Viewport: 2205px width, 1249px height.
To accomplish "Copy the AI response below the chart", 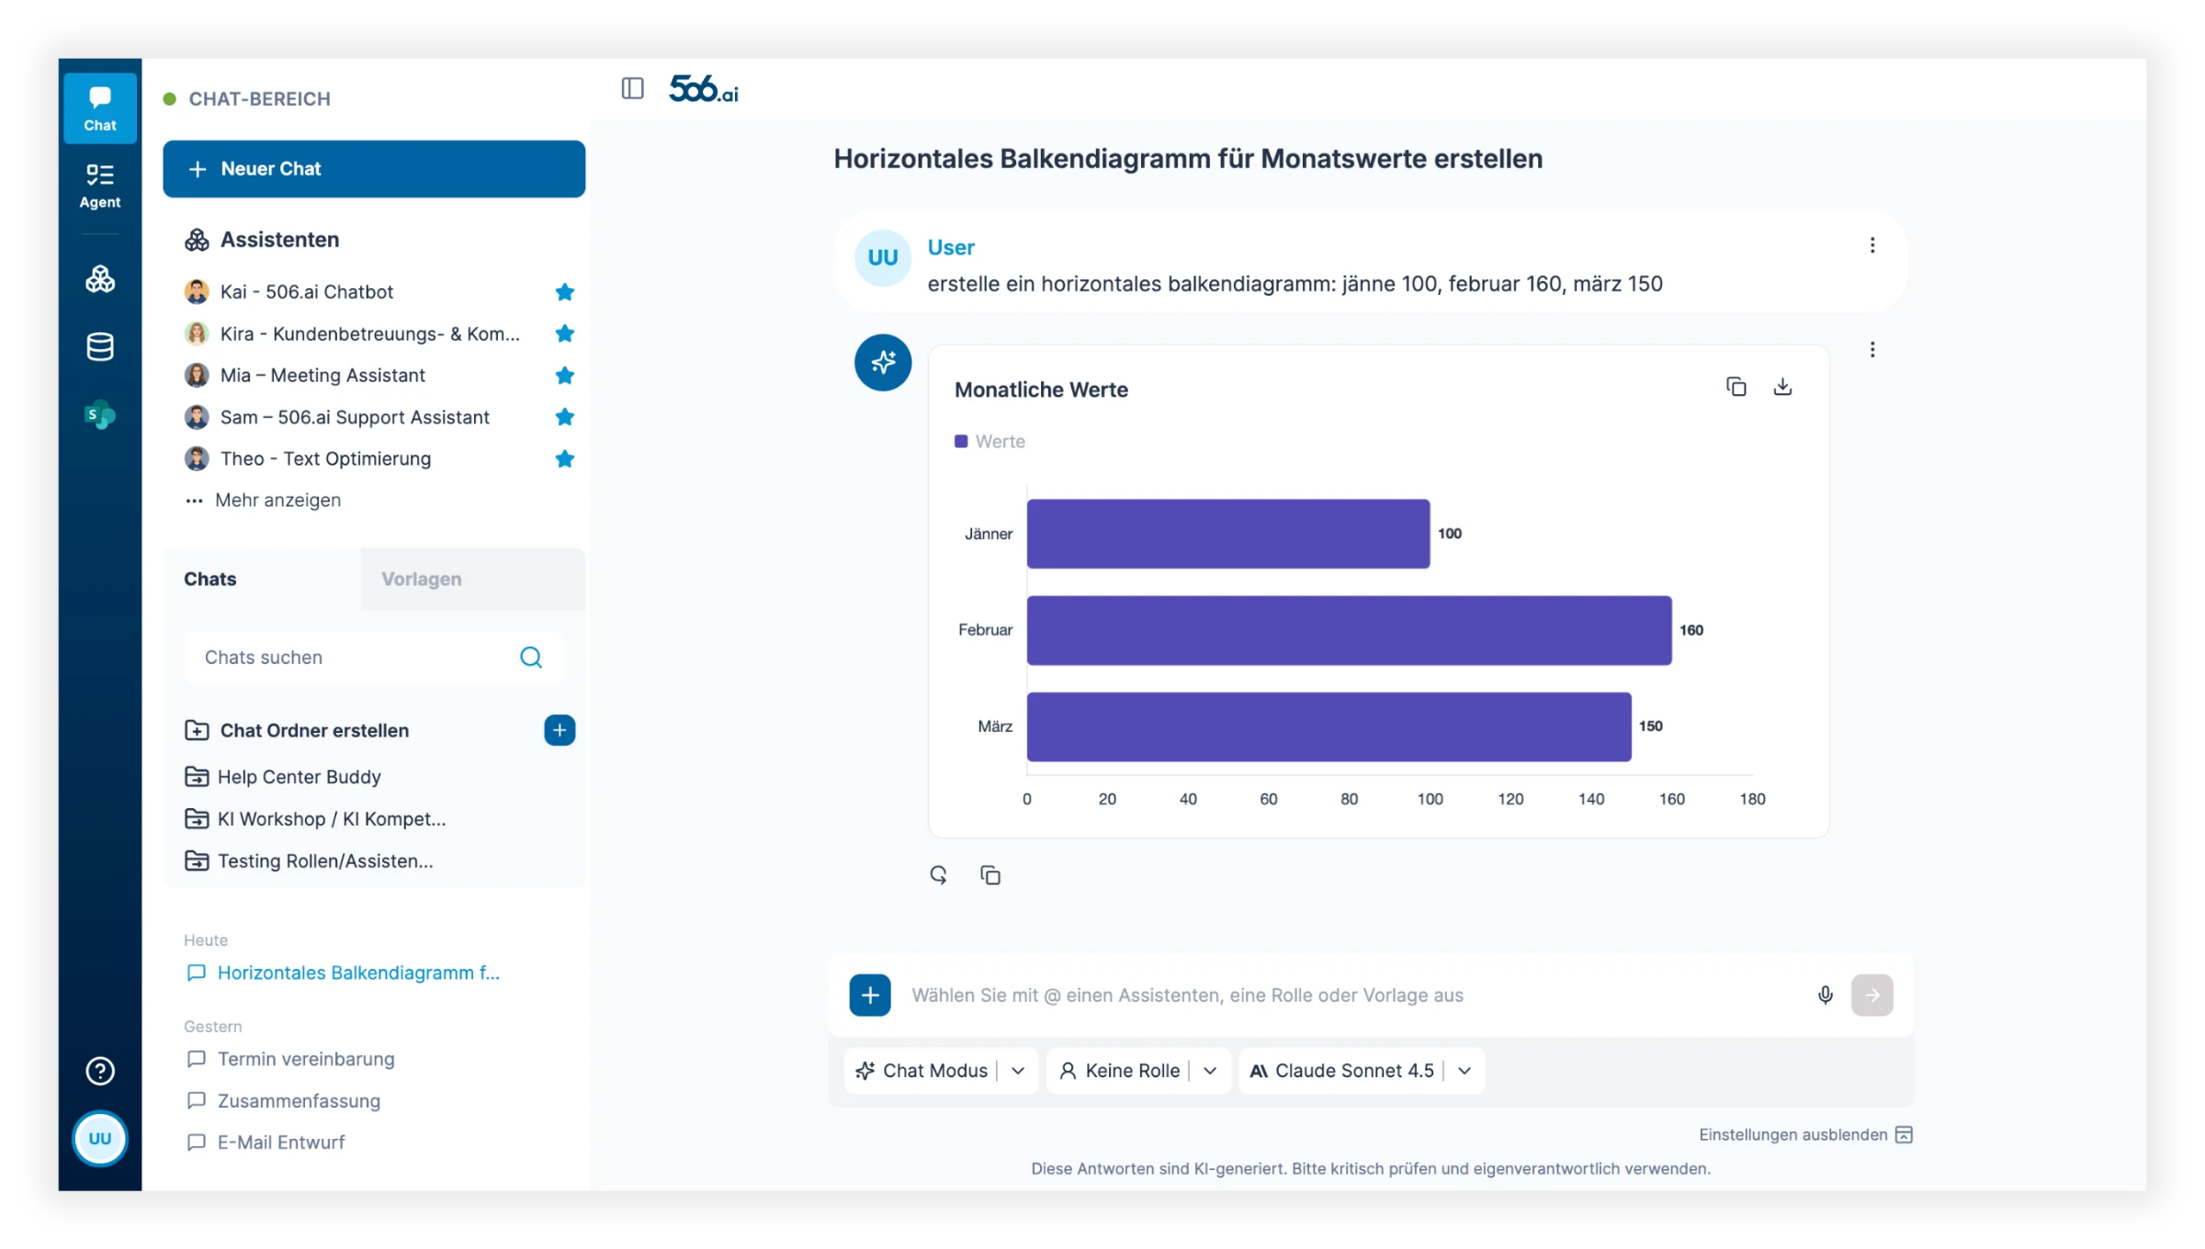I will 989,875.
